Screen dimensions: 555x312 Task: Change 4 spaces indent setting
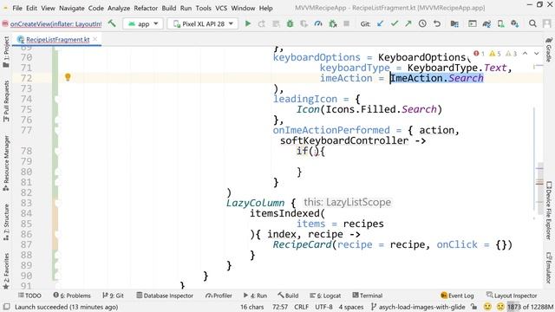tap(350, 307)
